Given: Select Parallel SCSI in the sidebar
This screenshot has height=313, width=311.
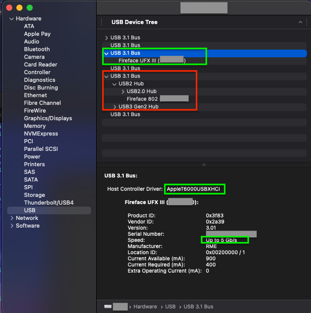Looking at the screenshot, I should click(41, 149).
